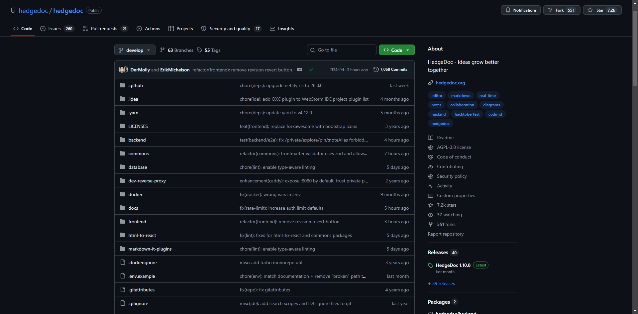
Task: Click the file icon for .gitattributes
Action: [123, 290]
